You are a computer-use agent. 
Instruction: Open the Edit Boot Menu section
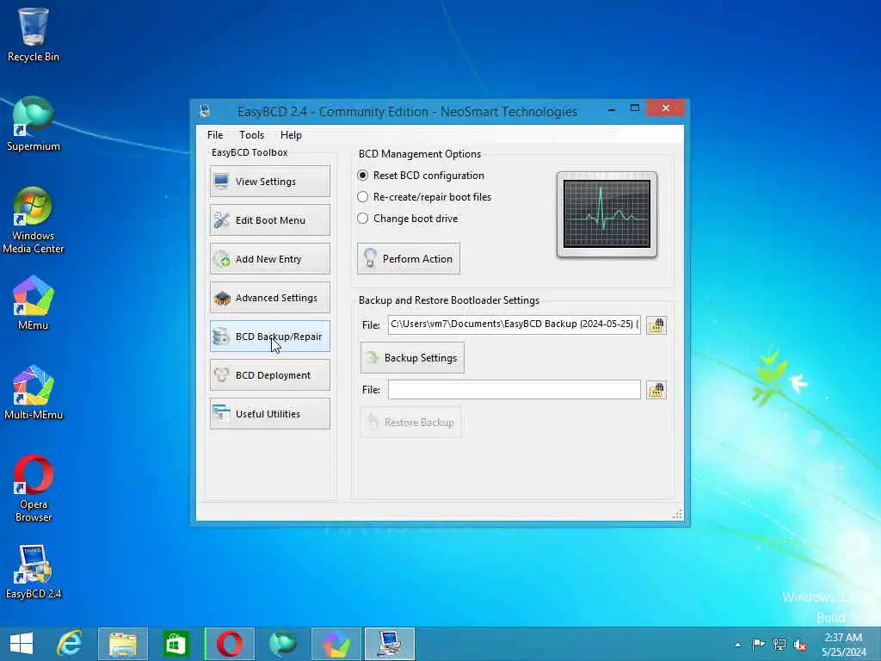click(269, 219)
